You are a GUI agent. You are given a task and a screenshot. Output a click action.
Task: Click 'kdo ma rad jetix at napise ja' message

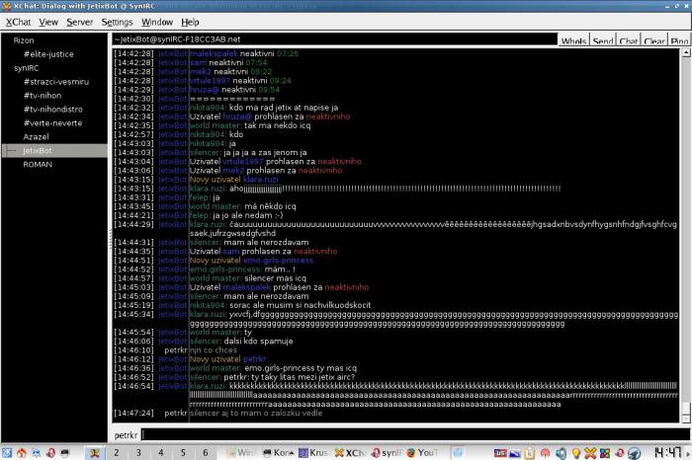point(284,108)
